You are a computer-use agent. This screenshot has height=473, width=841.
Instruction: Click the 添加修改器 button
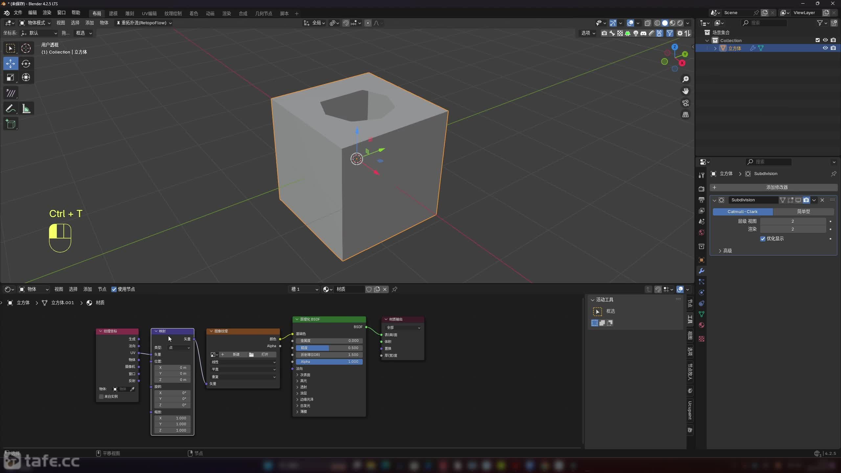pyautogui.click(x=776, y=187)
